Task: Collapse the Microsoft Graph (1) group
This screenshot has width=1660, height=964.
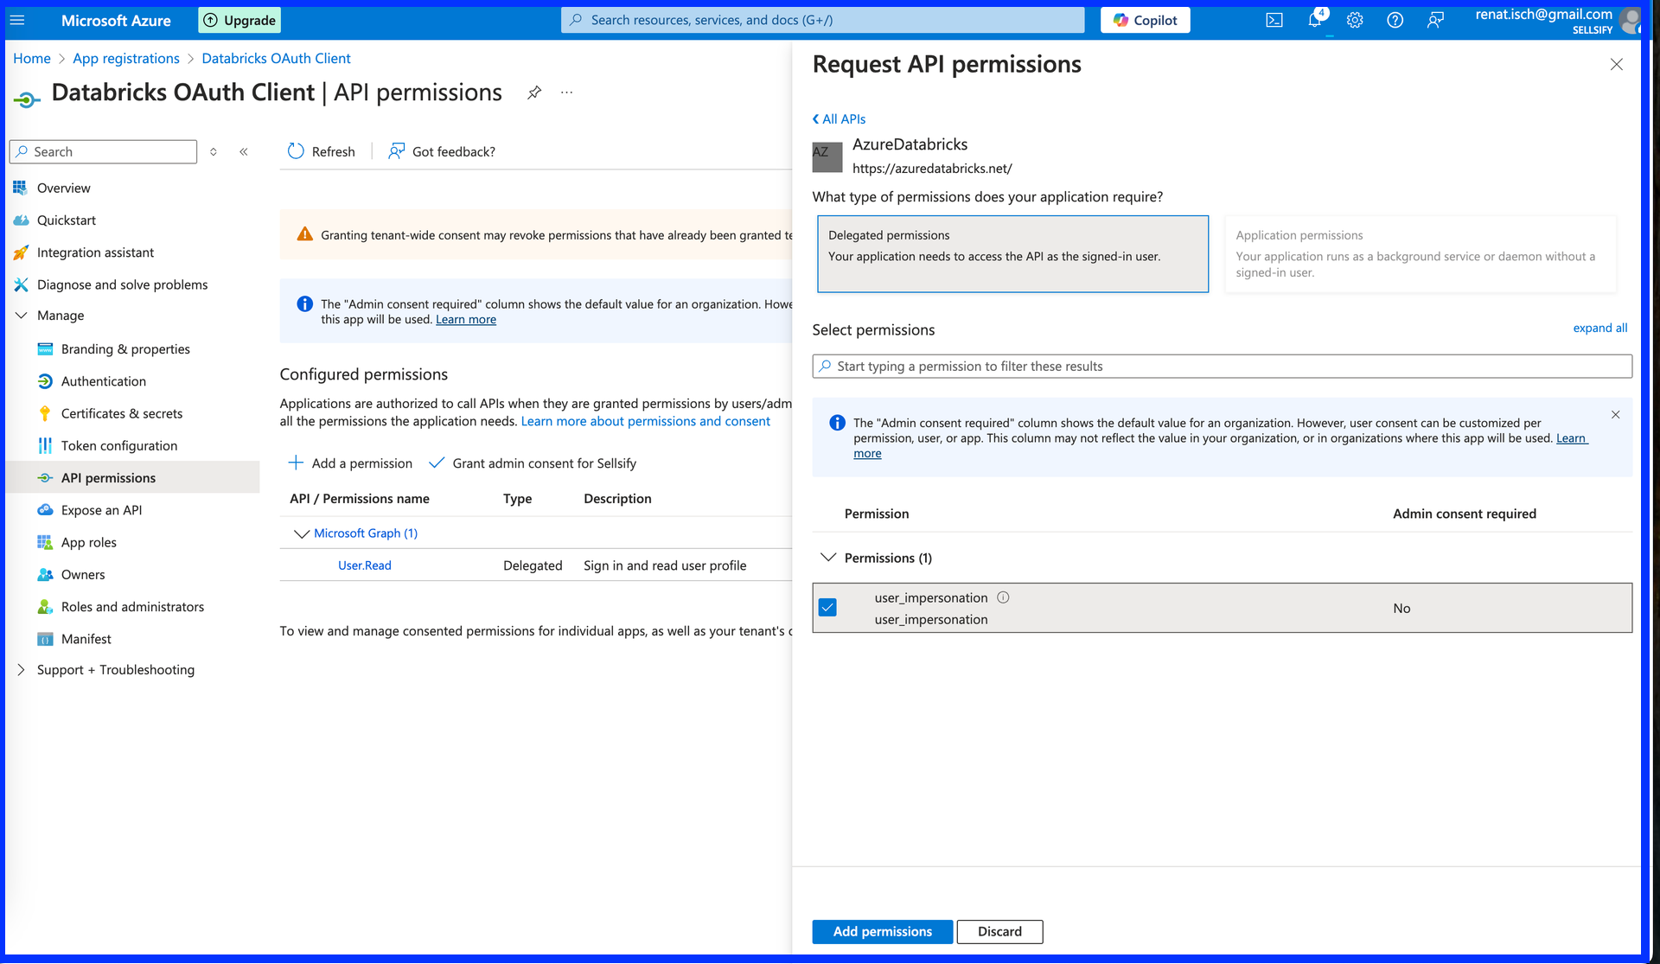Action: (301, 533)
